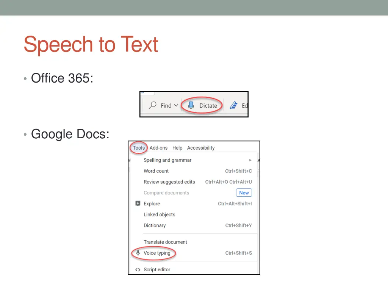Click the Ctrl+Alt+Shift+I shortcut text

(x=235, y=203)
